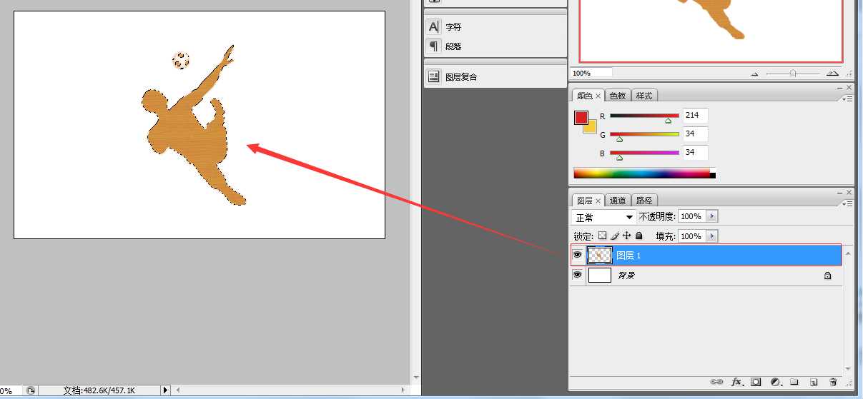Toggle lock image pixels brush icon
863x399 pixels.
click(x=614, y=236)
